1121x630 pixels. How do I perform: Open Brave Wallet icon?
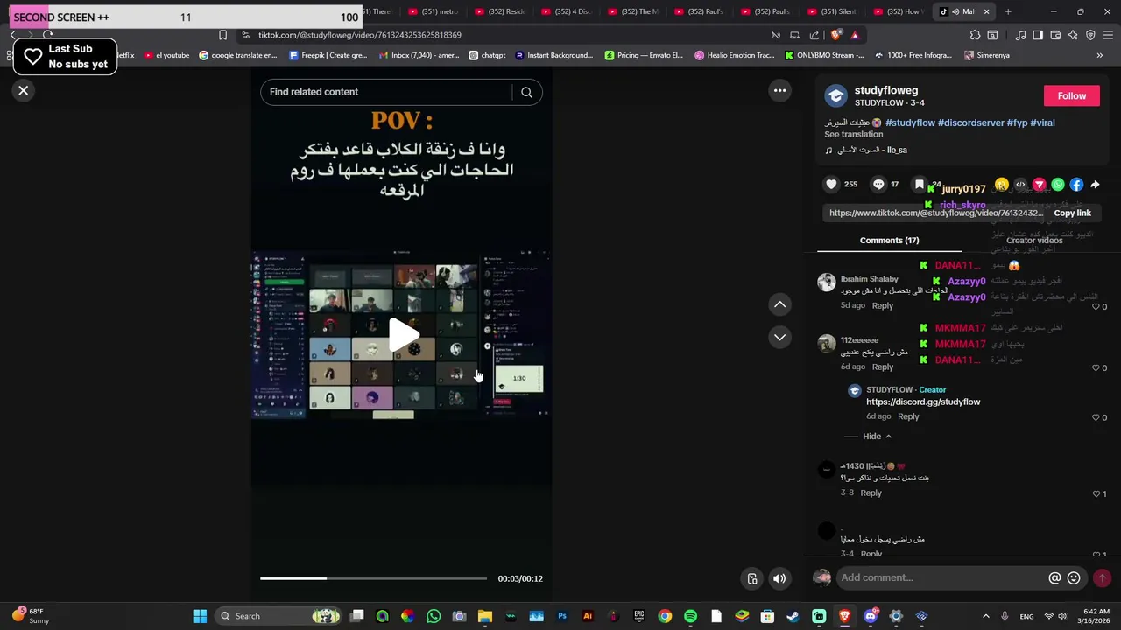[x=1055, y=35]
